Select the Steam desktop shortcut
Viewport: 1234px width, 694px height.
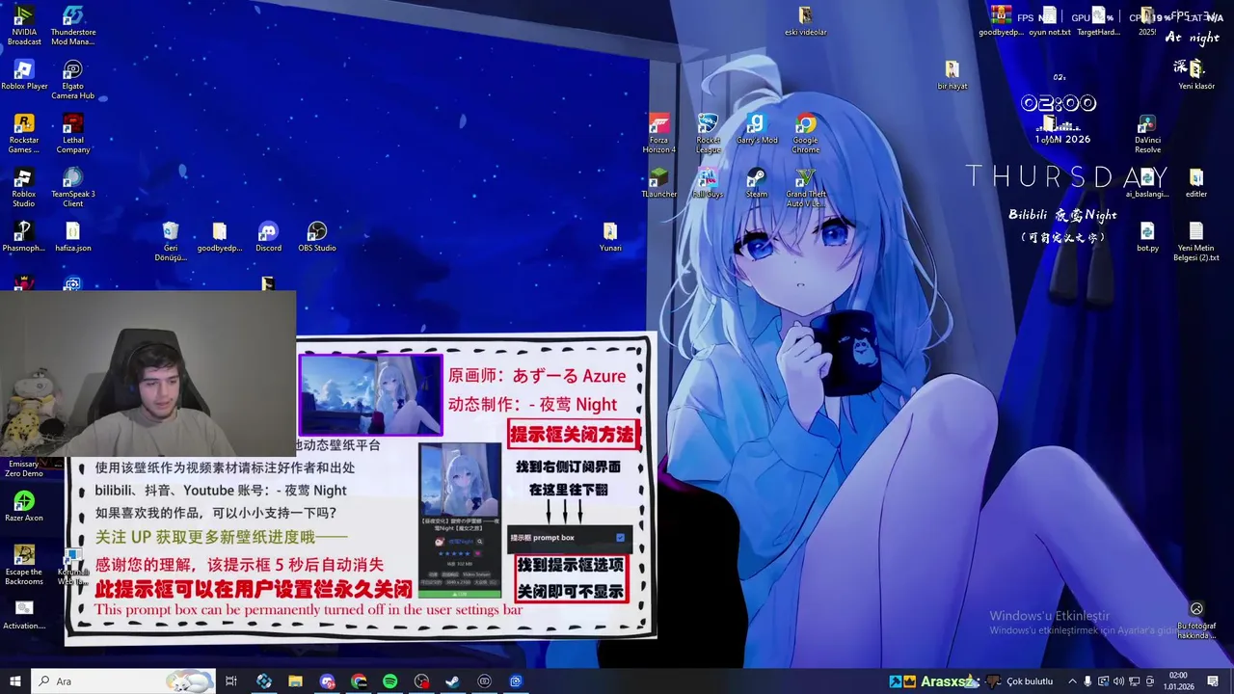pyautogui.click(x=757, y=183)
